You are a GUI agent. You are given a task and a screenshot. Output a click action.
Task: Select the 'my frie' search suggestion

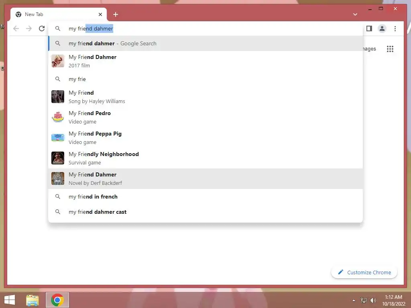coord(206,79)
